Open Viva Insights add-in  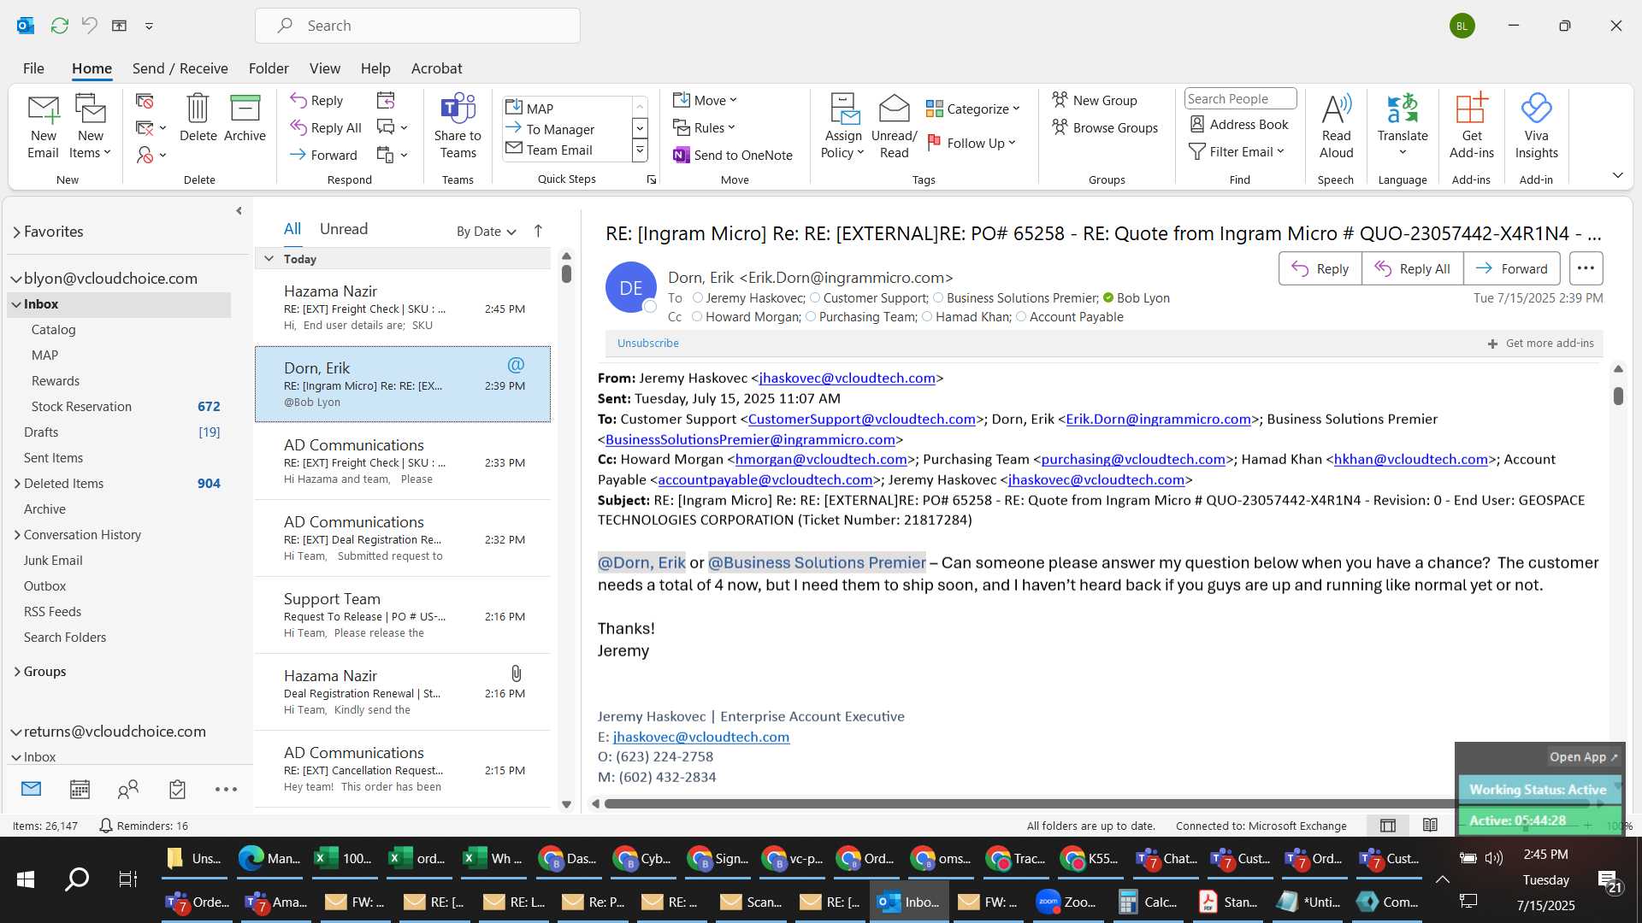click(1536, 126)
